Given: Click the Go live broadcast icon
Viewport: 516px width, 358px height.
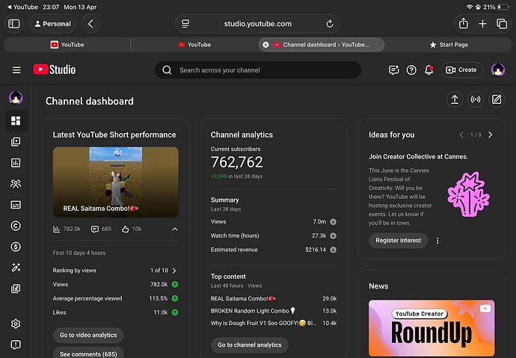Looking at the screenshot, I should [476, 99].
